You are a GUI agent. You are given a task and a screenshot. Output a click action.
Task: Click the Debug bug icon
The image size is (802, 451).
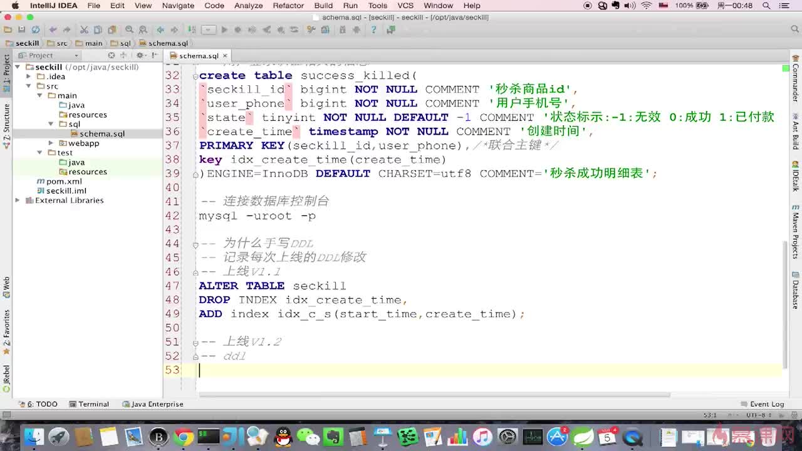(237, 29)
